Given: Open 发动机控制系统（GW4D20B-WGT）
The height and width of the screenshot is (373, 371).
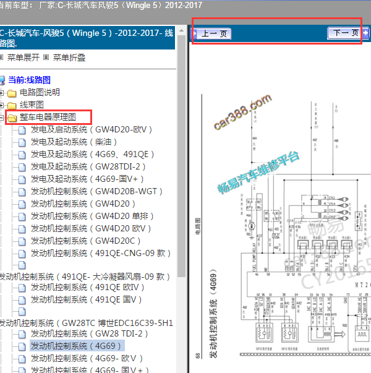Looking at the screenshot, I should click(x=97, y=192).
